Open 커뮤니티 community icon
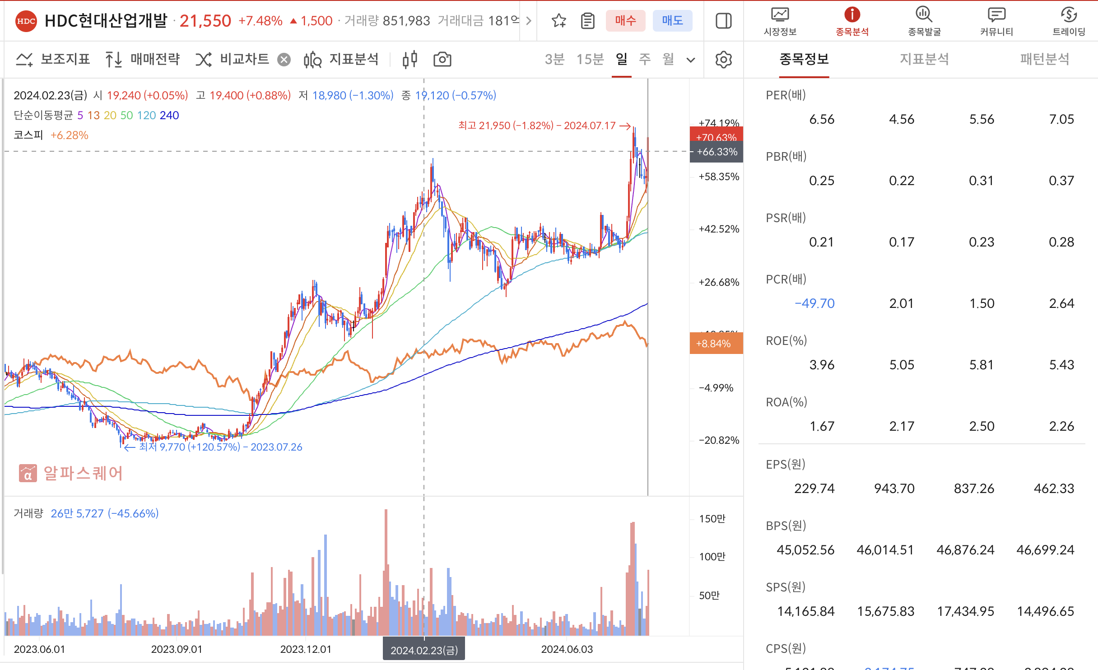1098x670 pixels. (x=996, y=21)
